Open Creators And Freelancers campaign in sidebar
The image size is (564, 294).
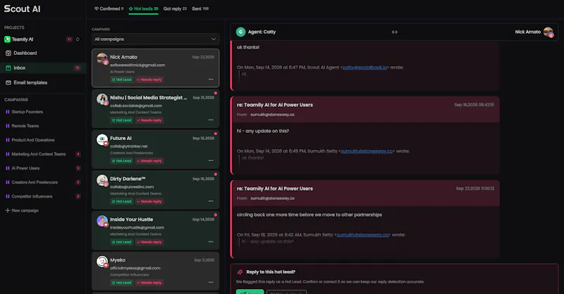click(x=35, y=182)
